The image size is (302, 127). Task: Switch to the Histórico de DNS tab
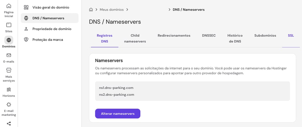[x=235, y=39]
